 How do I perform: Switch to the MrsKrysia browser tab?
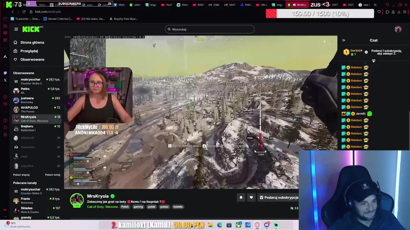point(297,5)
